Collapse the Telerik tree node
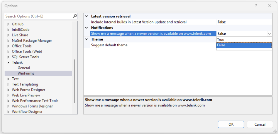Screen dimensions: 278x134 (8, 63)
